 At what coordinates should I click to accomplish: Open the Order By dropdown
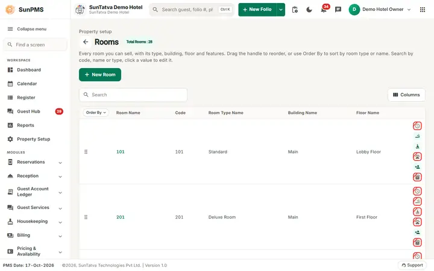tap(96, 113)
